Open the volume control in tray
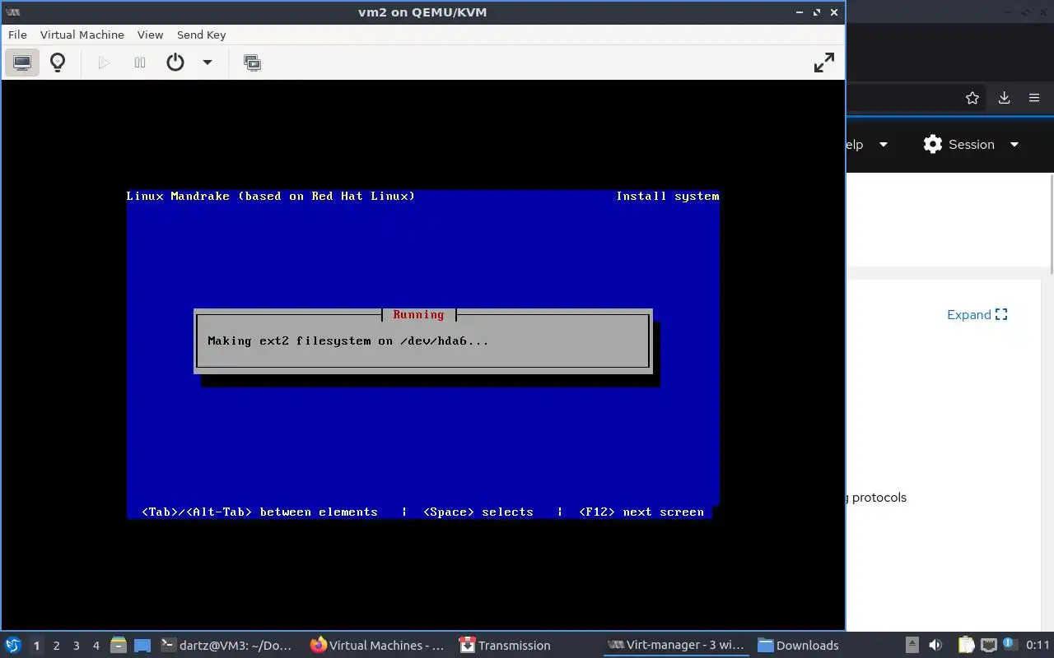This screenshot has height=658, width=1054. (x=935, y=646)
